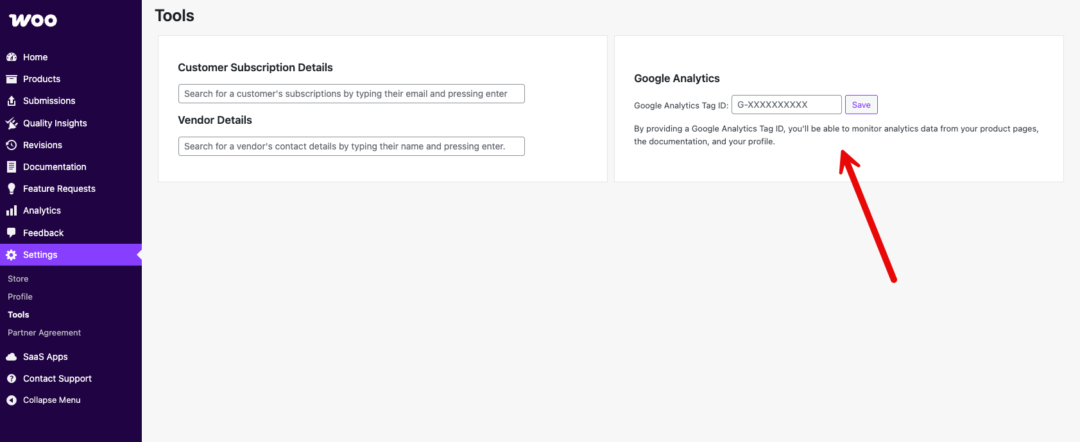Click the Woo logo in the sidebar

click(x=33, y=21)
